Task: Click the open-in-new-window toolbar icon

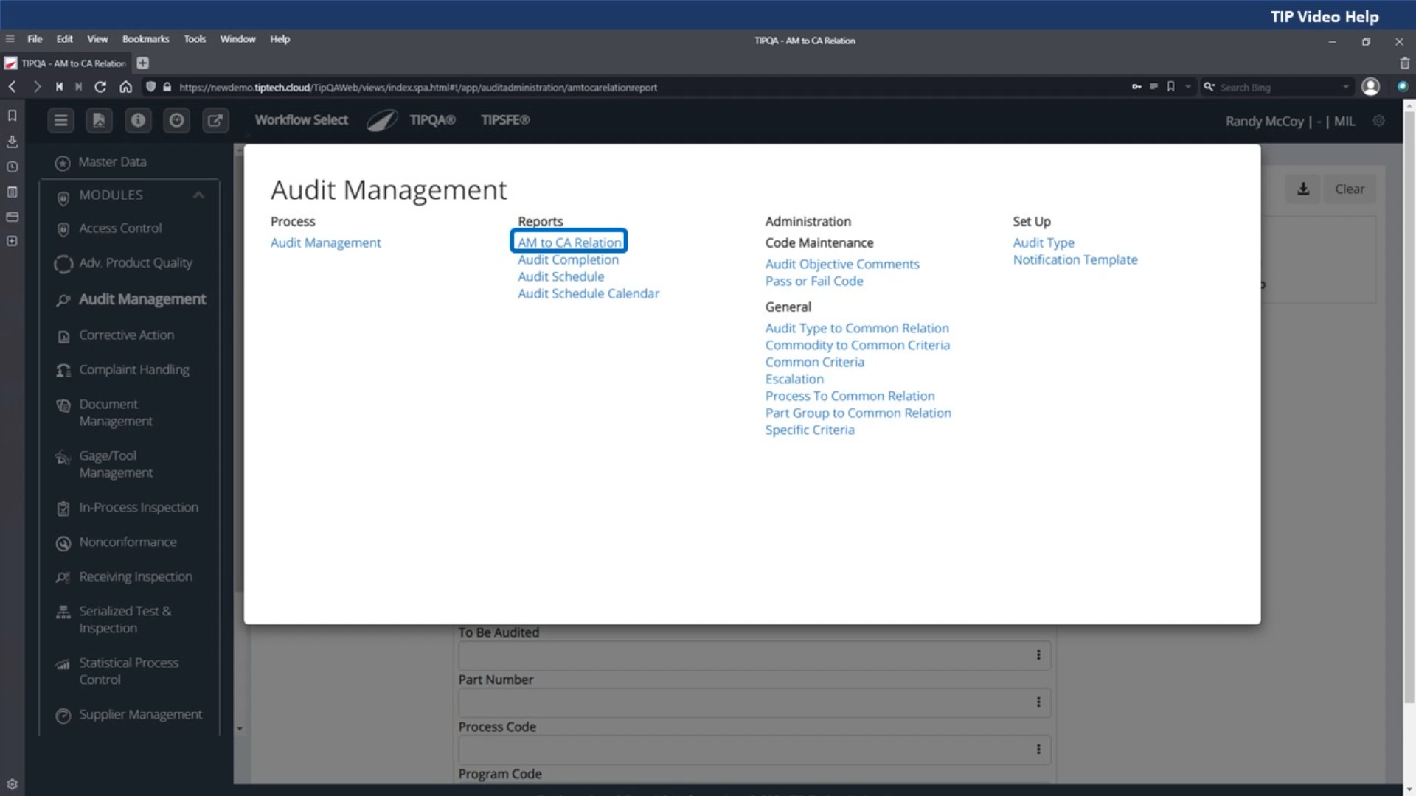Action: click(215, 120)
